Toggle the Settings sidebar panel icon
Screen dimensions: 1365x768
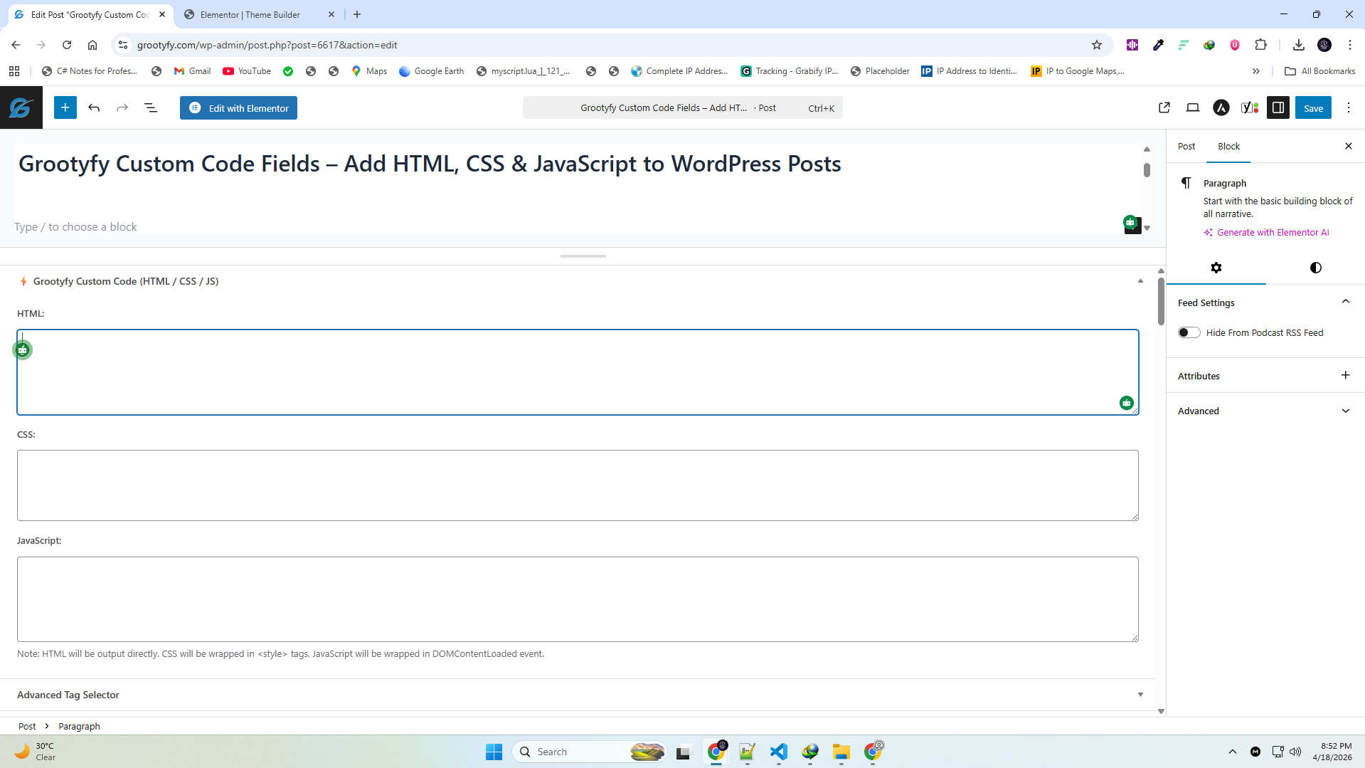1278,107
